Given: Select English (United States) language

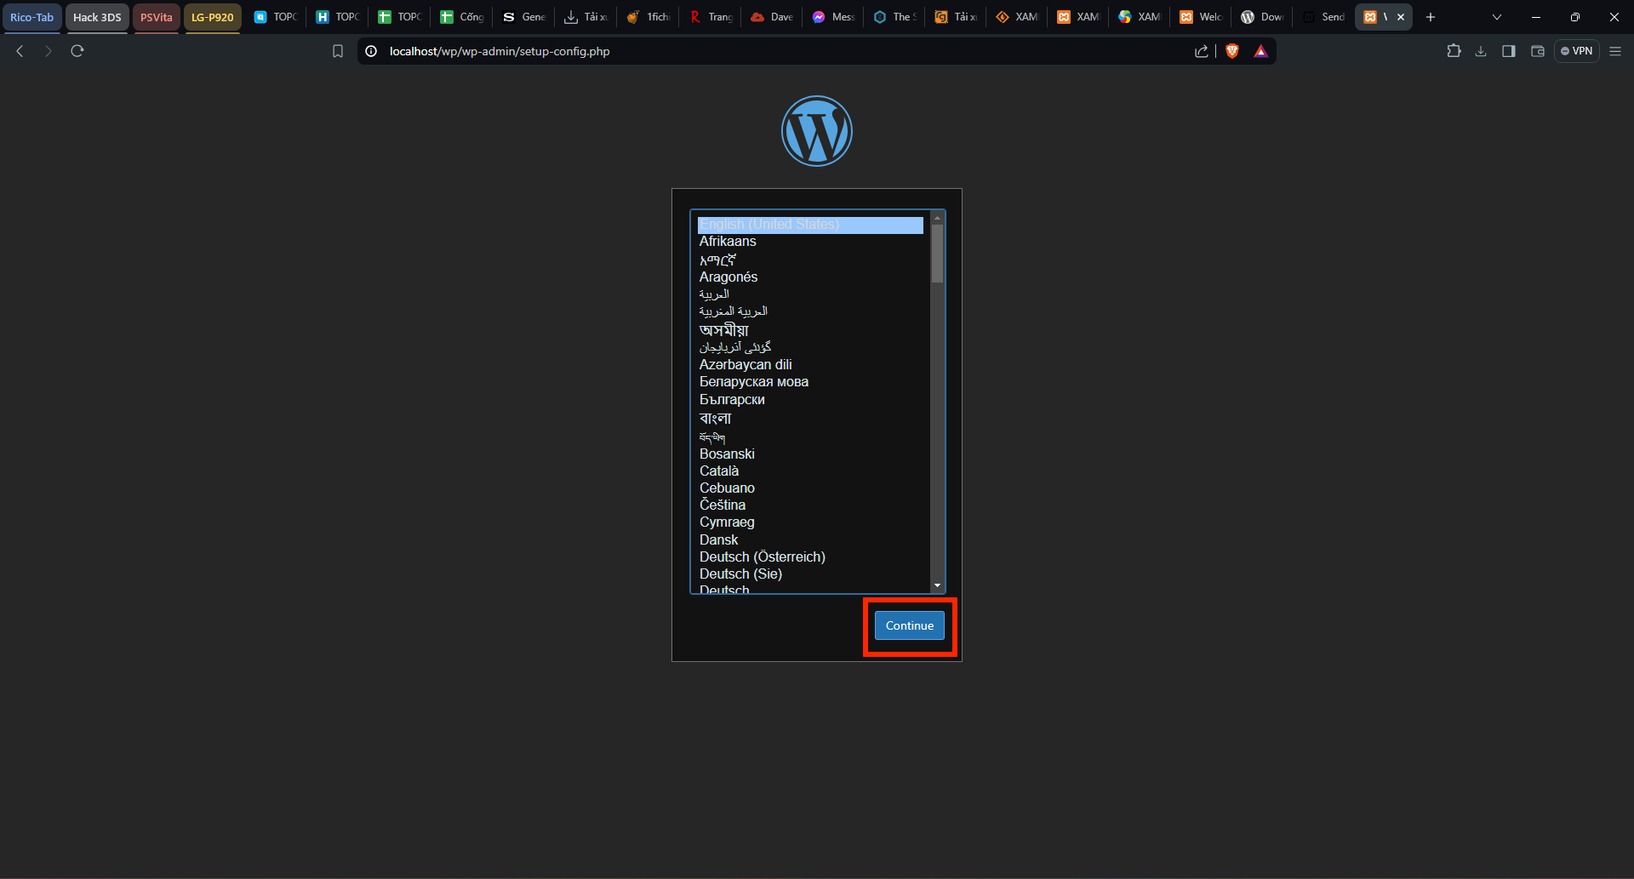Looking at the screenshot, I should [810, 225].
